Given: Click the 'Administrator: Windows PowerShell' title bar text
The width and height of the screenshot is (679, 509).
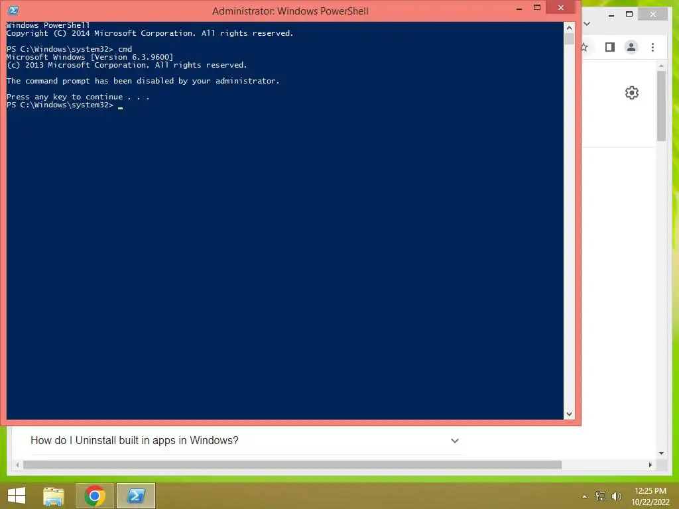Looking at the screenshot, I should (290, 11).
